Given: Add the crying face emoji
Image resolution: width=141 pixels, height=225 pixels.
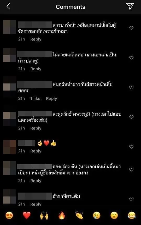Looking at the screenshot, I should pos(97,215).
